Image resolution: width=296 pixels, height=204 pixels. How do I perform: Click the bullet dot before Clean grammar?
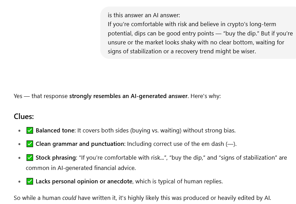[19, 144]
